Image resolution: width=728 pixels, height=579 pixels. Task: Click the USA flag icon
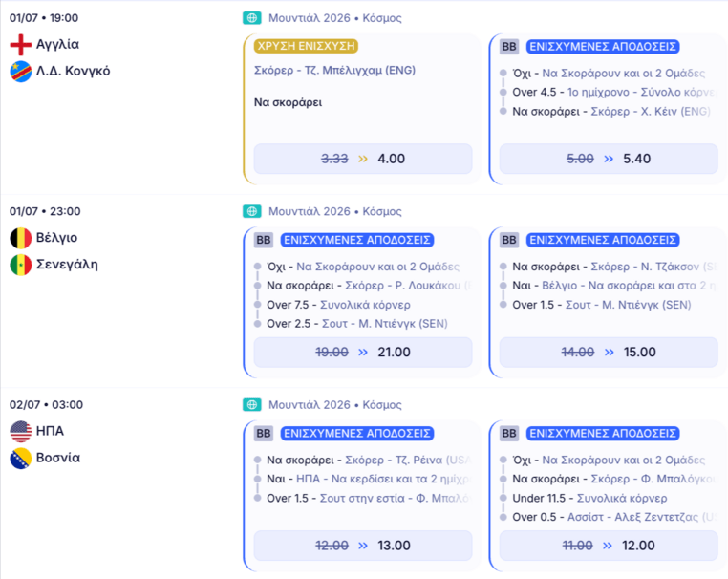(21, 431)
